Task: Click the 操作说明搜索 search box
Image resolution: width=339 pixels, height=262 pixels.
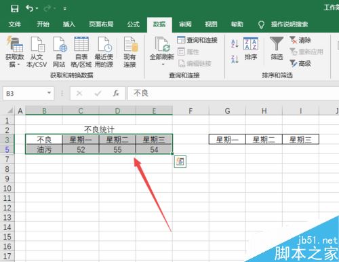Action: pos(290,24)
